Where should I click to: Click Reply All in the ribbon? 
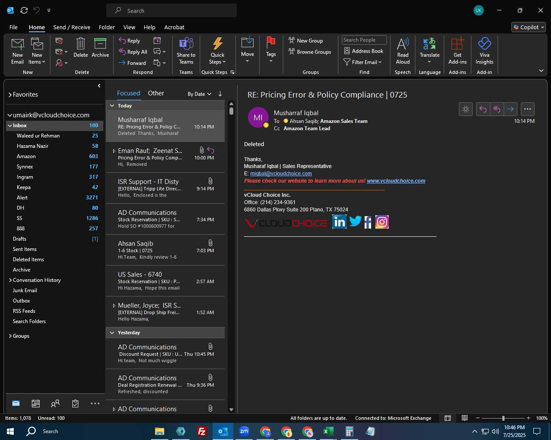(x=133, y=52)
